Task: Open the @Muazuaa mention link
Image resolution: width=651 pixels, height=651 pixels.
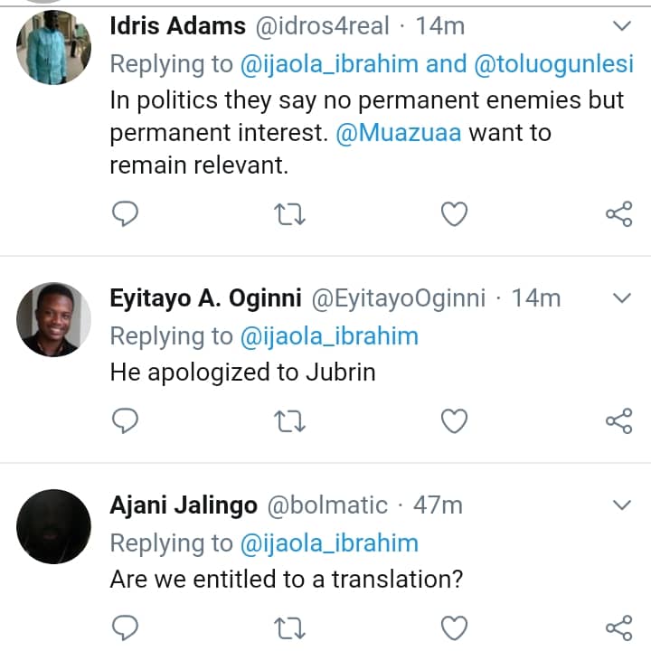Action: click(399, 134)
